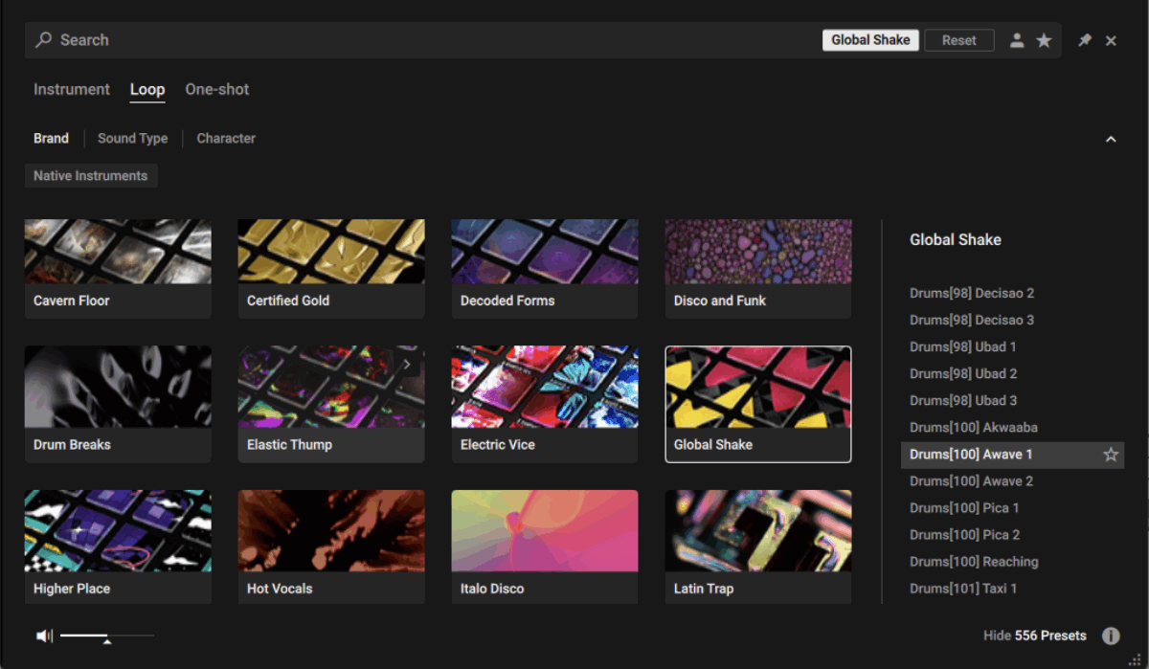Choose preset Drums[98] Ubad 2

[x=963, y=373]
